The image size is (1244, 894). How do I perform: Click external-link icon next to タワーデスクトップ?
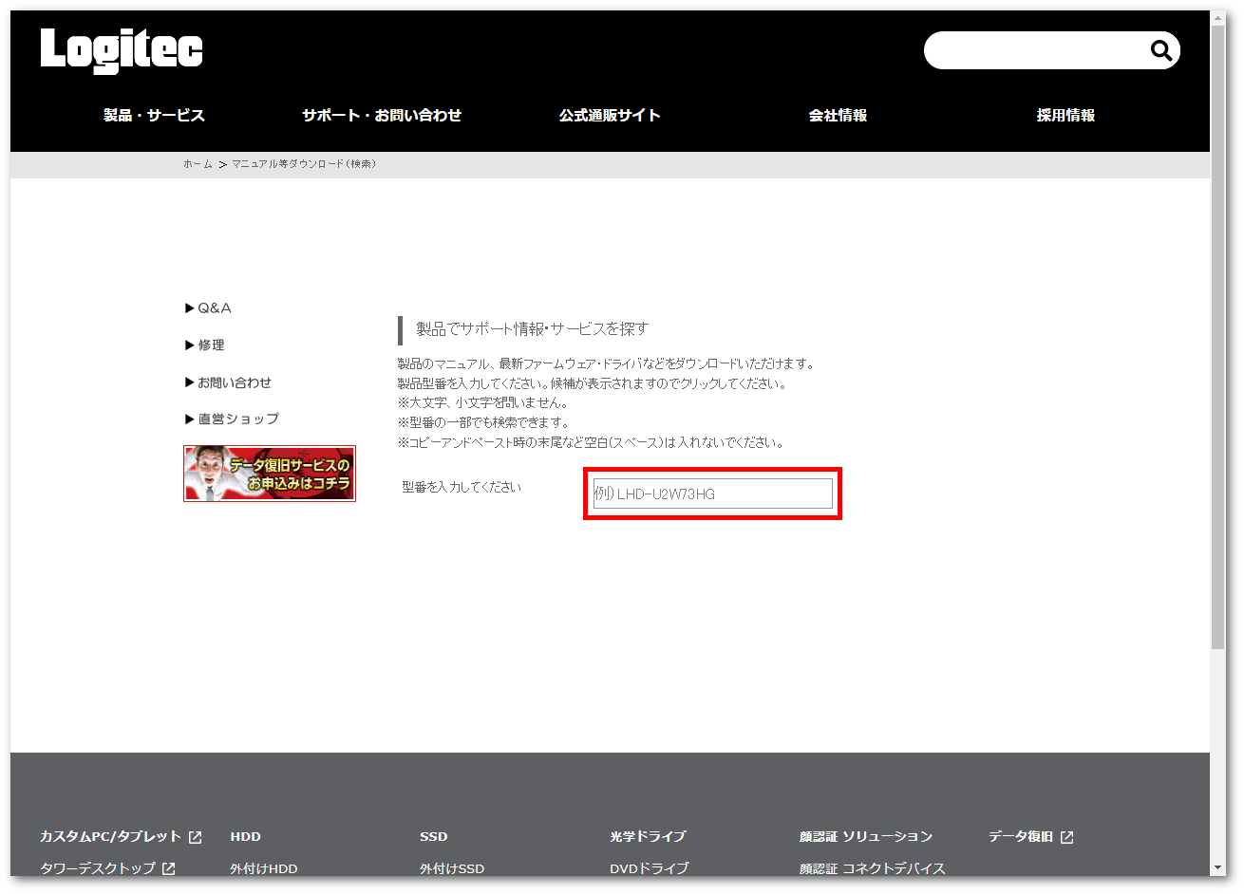pos(168,868)
